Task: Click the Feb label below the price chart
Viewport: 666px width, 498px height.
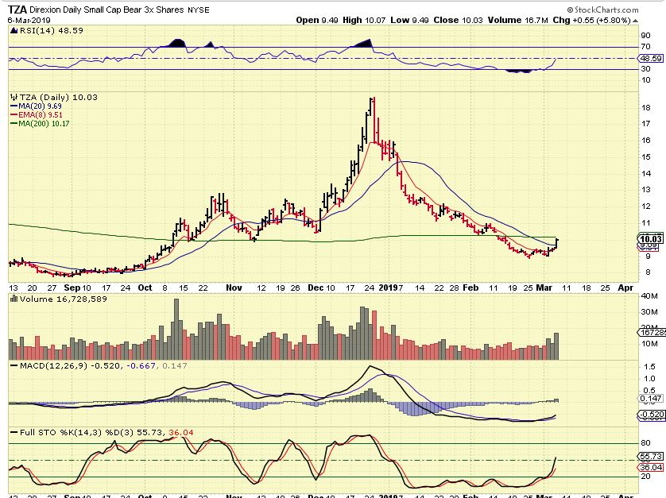Action: click(470, 288)
